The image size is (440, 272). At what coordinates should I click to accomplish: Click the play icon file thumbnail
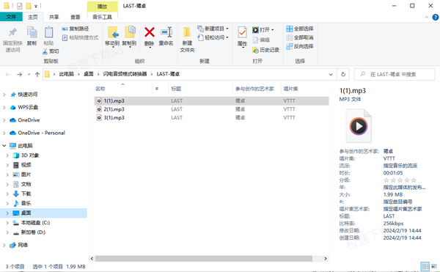[359, 126]
